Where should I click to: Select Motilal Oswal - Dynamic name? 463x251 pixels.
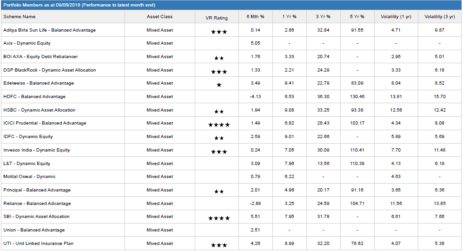30,177
